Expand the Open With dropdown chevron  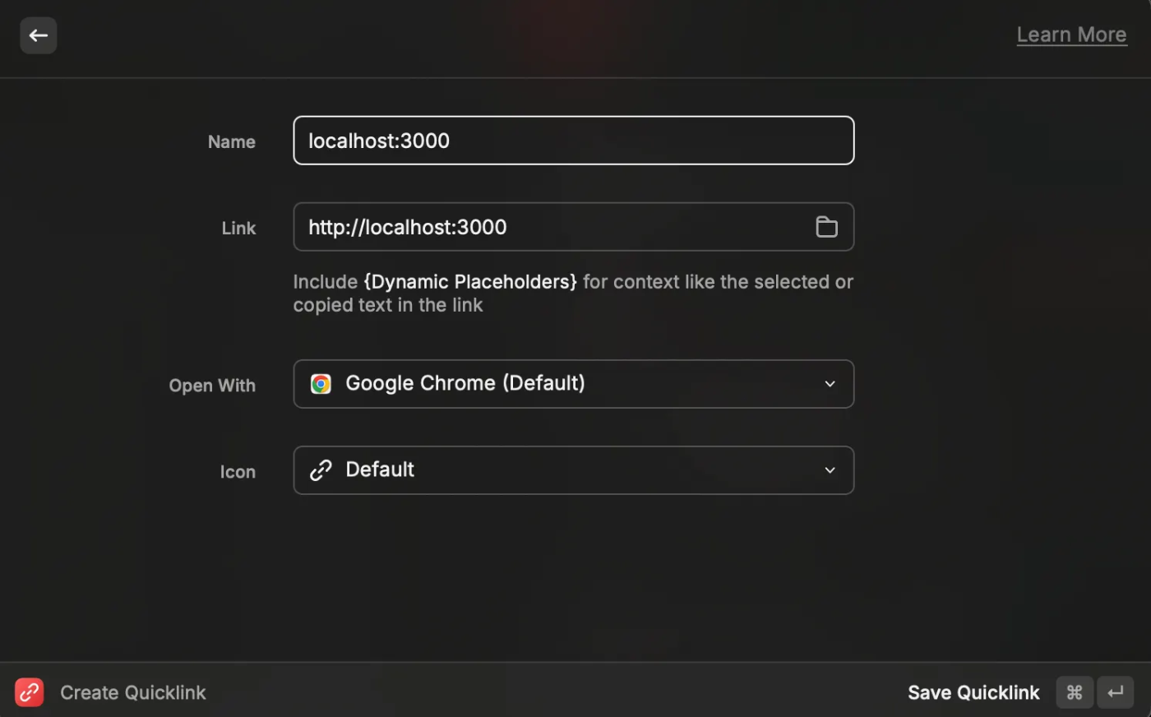point(830,384)
